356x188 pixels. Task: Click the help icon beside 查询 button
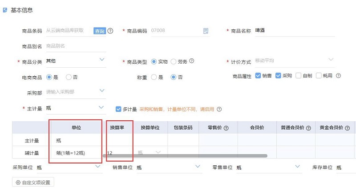point(110,31)
